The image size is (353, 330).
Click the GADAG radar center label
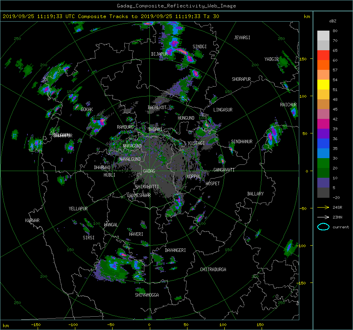point(149,171)
